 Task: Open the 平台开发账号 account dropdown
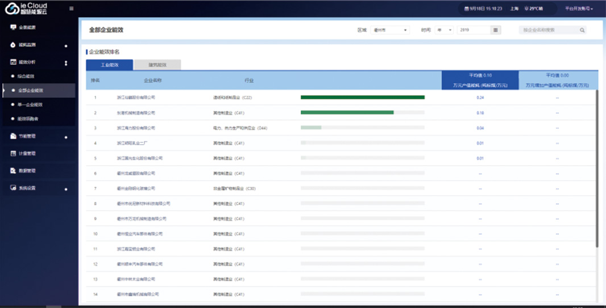tap(579, 9)
